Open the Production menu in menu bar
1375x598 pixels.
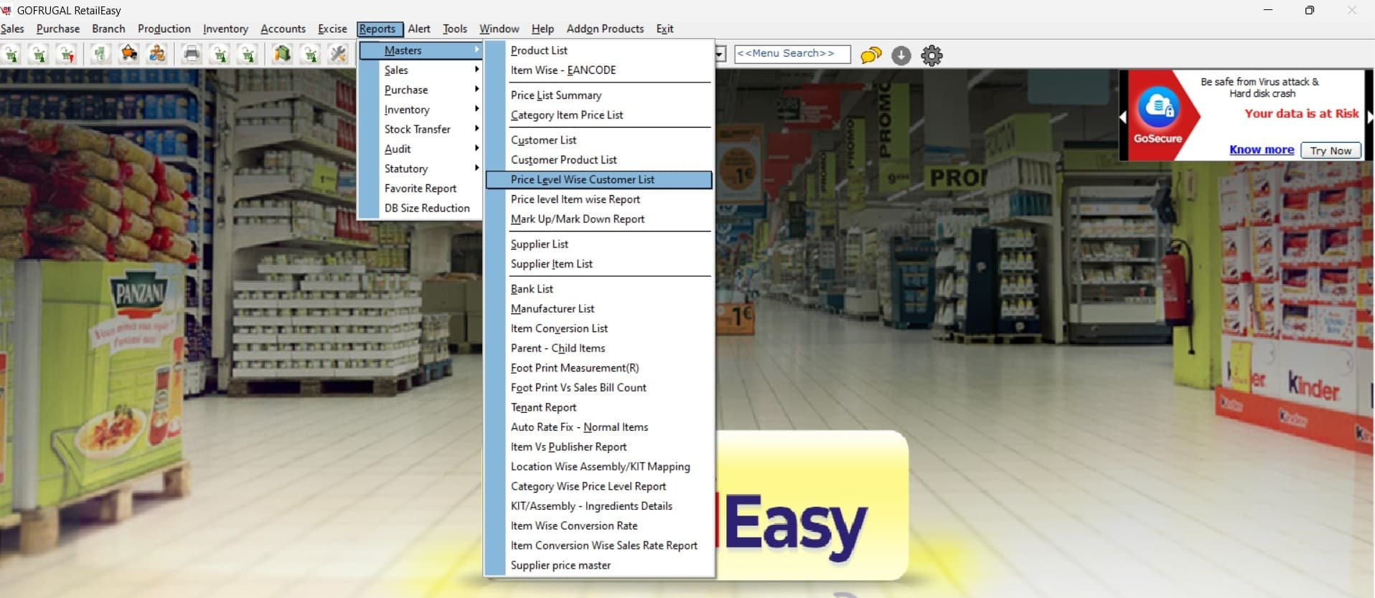coord(164,29)
